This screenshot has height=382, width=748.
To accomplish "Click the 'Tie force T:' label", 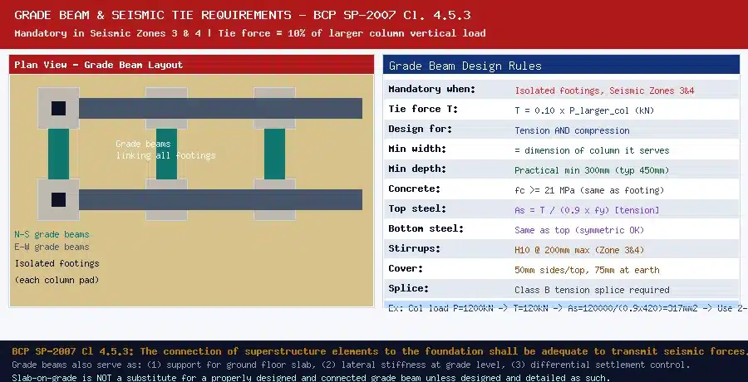I will coord(423,110).
